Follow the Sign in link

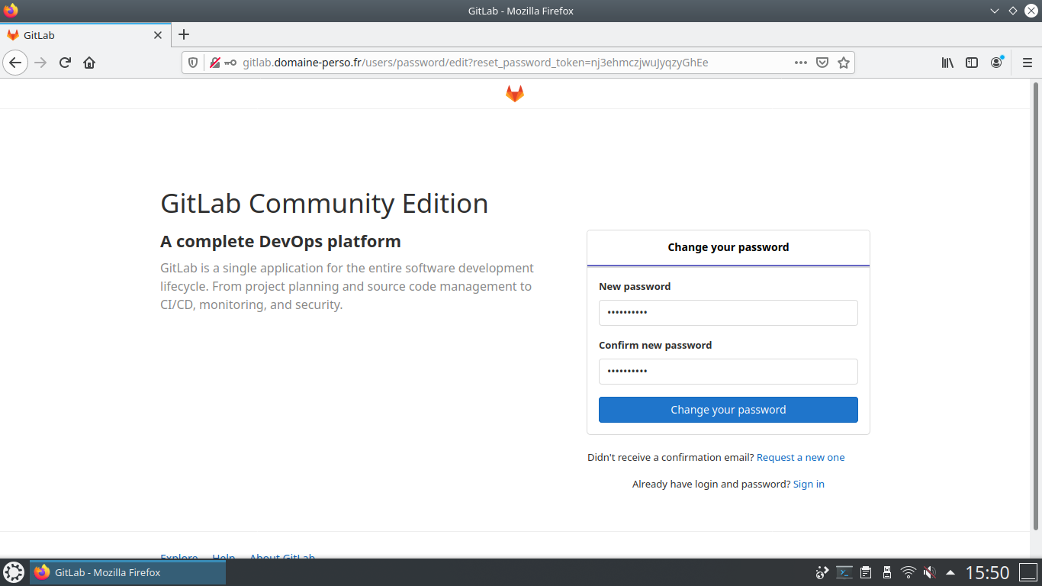point(809,484)
